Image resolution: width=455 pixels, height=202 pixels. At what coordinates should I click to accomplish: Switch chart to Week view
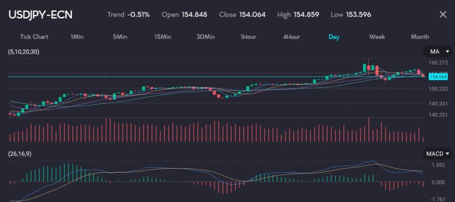[x=377, y=37]
